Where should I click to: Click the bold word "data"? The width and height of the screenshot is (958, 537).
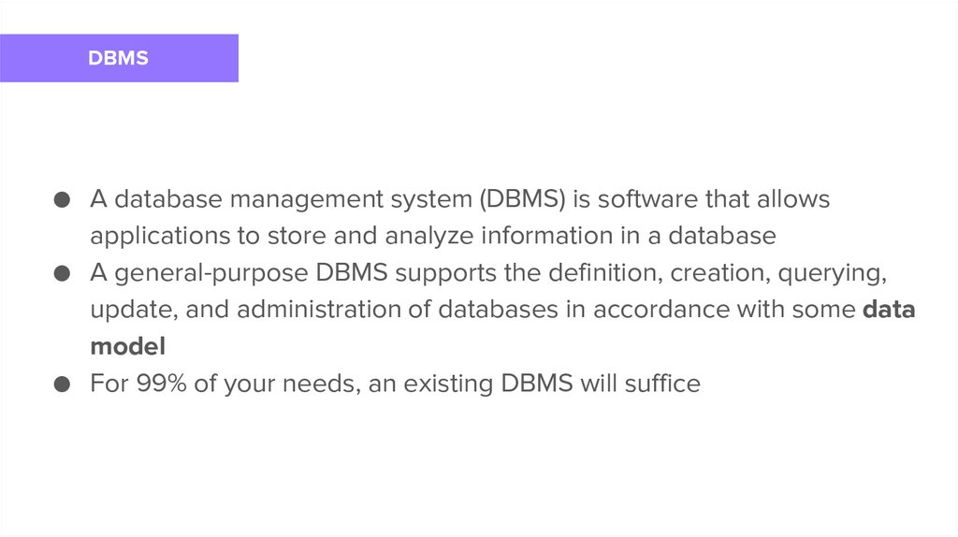[x=888, y=310]
